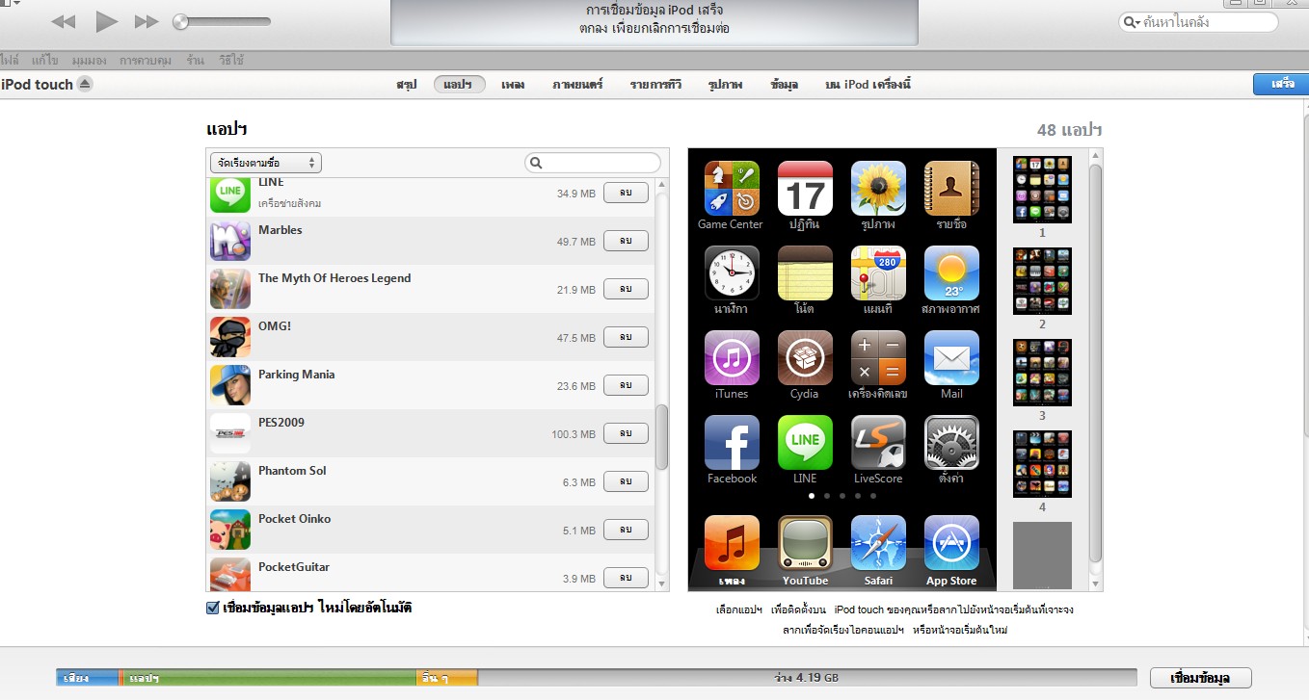Switch to the เพลง (Music) tab
This screenshot has width=1309, height=700.
(x=513, y=85)
